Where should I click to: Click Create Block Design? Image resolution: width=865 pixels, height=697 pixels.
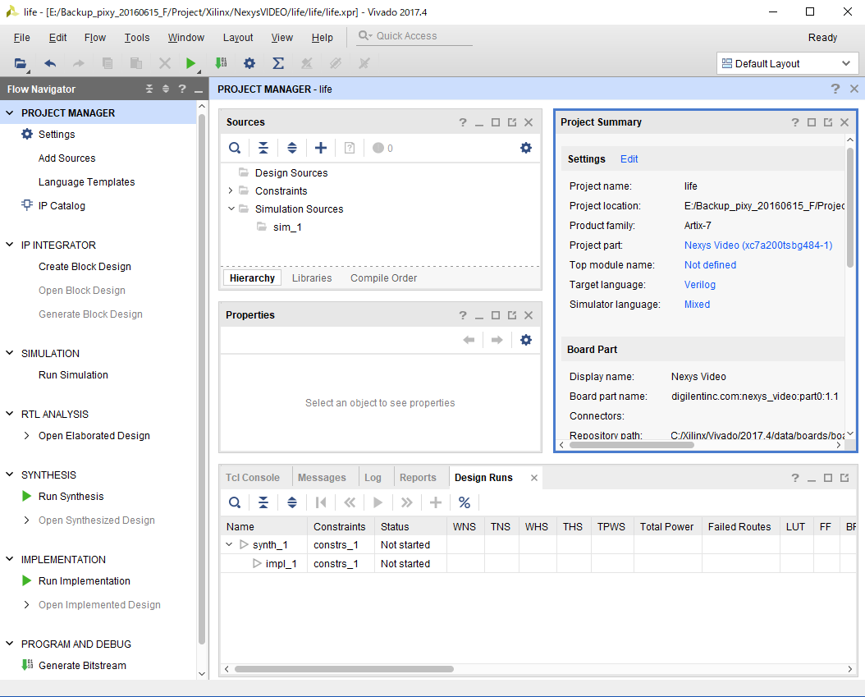click(85, 266)
